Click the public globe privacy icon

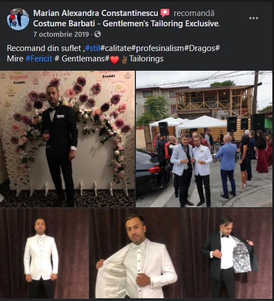(x=98, y=34)
